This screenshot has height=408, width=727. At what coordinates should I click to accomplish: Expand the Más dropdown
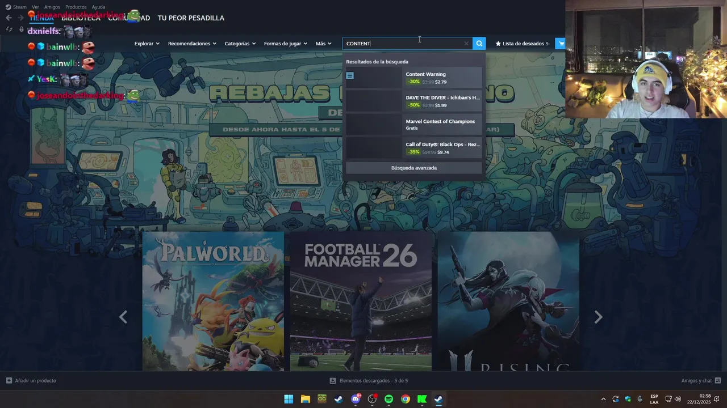(323, 44)
